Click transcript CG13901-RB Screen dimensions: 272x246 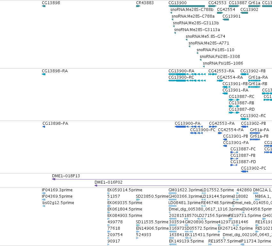coord(235,84)
